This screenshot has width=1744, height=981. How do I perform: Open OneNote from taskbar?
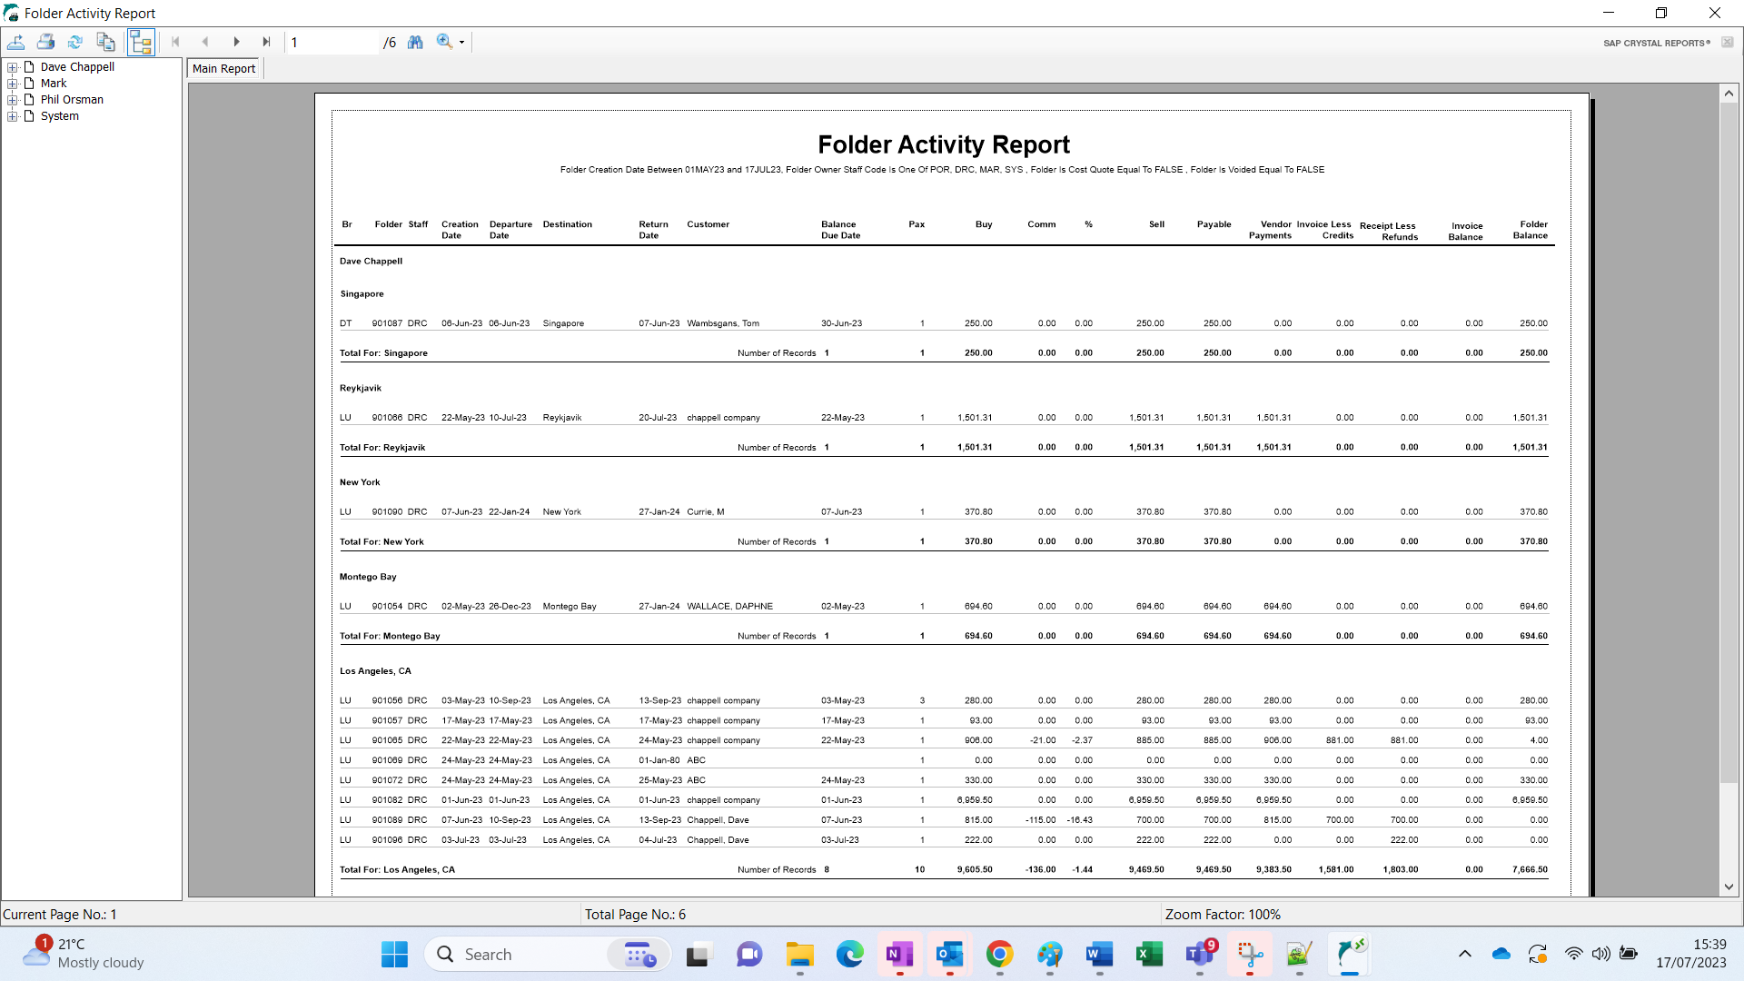[899, 955]
